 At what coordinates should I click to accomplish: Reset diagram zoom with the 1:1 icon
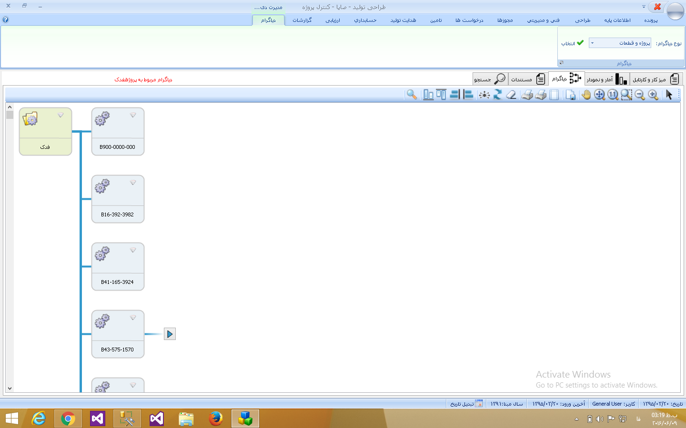(613, 95)
